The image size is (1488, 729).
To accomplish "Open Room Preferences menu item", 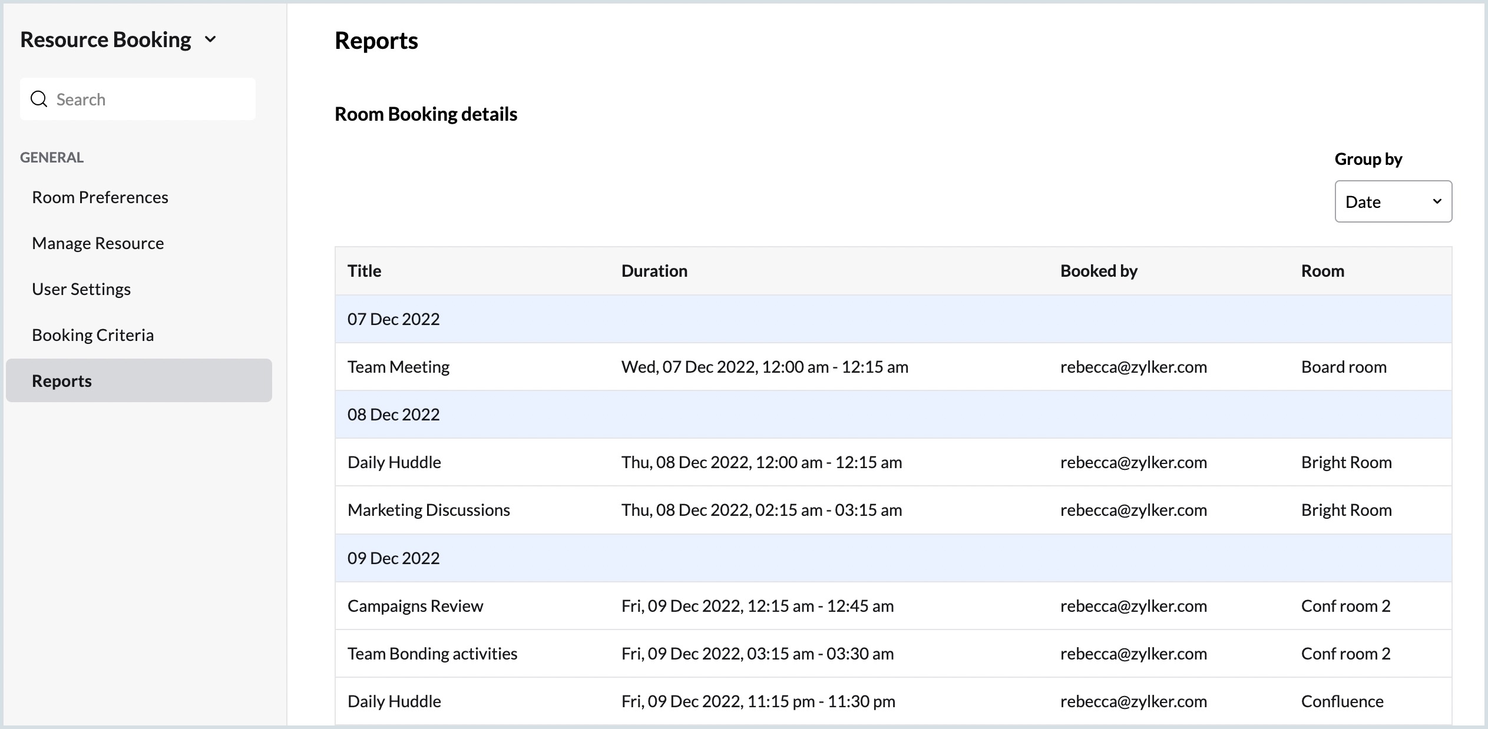I will 100,197.
